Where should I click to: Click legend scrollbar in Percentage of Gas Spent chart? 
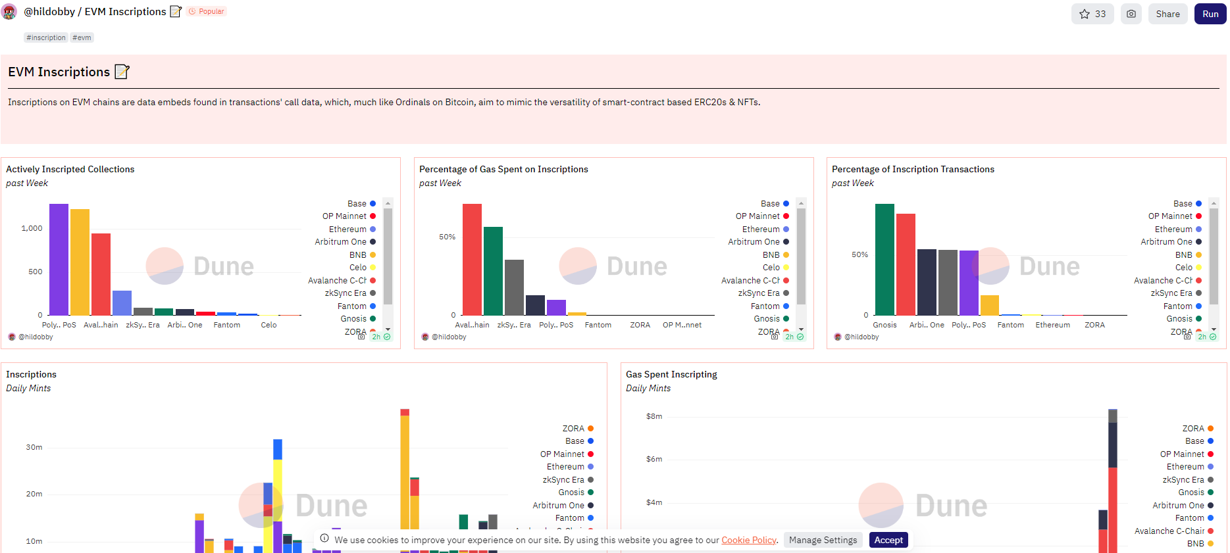801,256
